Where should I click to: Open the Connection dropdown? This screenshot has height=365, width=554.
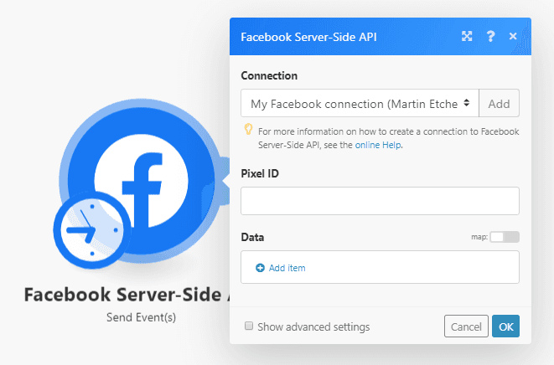[x=360, y=104]
